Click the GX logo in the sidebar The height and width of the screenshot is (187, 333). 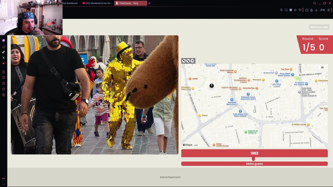pyautogui.click(x=3, y=178)
